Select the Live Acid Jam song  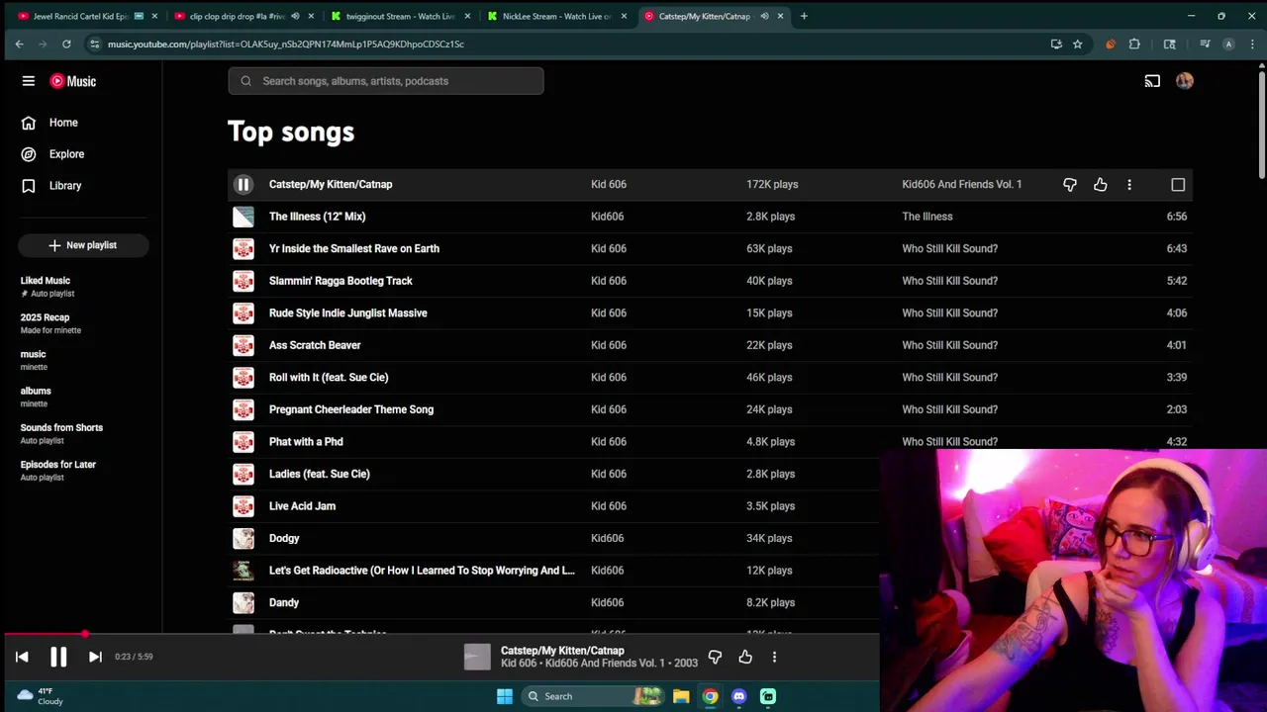click(302, 506)
